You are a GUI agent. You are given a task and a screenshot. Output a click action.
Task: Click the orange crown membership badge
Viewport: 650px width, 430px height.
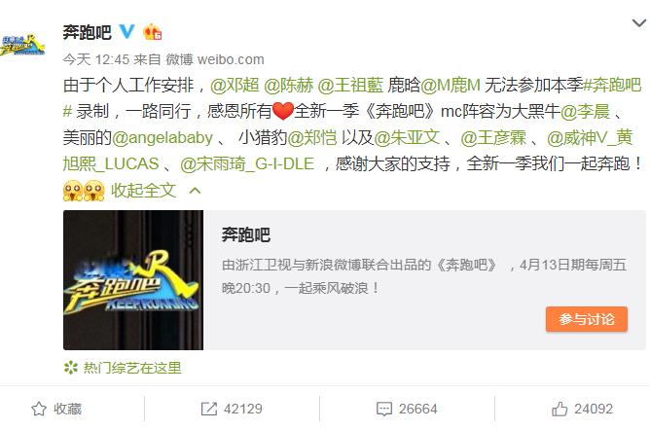152,32
